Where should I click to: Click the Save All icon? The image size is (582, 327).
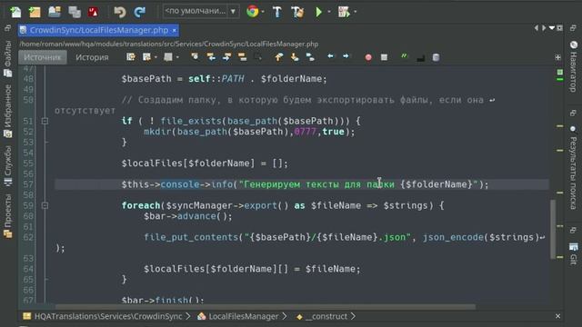[x=75, y=12]
